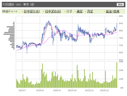Click the 10M volume axis label
Viewport: 127px width, 96px height.
pos(121,79)
